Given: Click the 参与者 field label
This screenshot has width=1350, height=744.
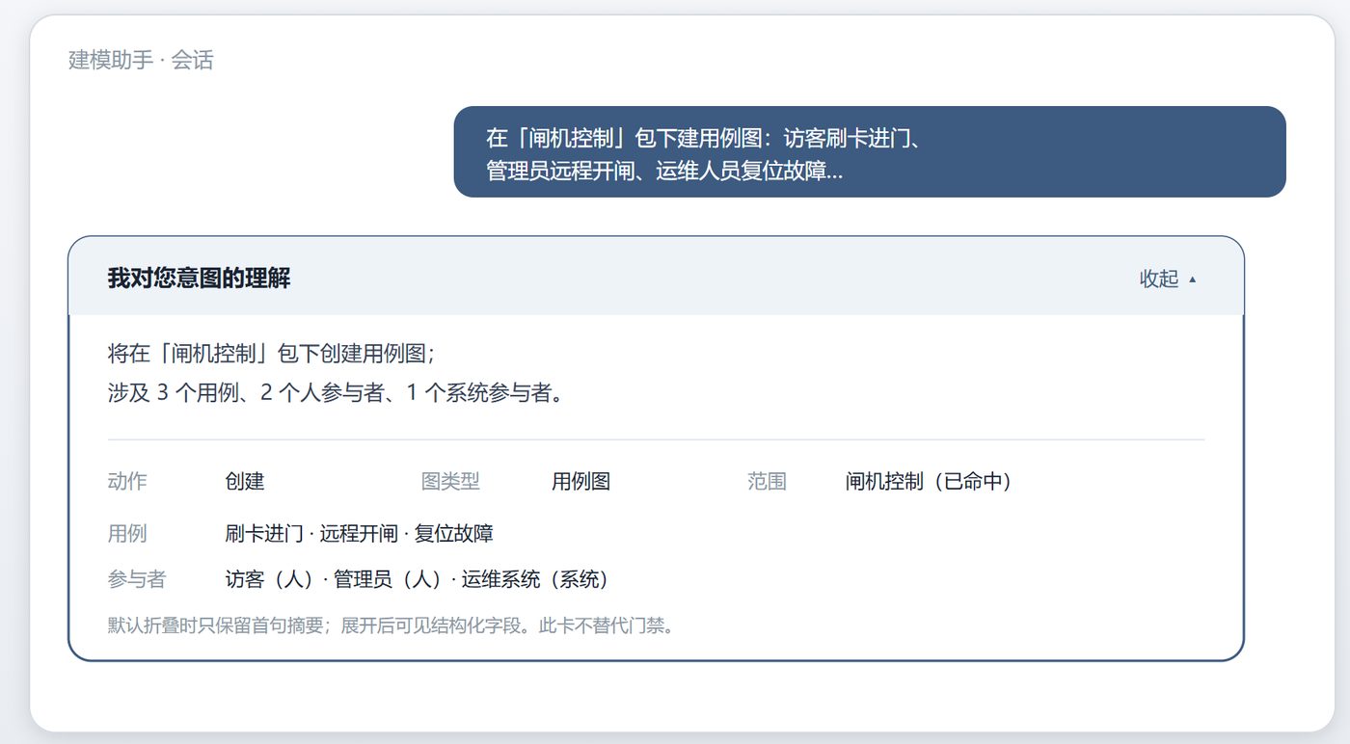Looking at the screenshot, I should pyautogui.click(x=137, y=579).
